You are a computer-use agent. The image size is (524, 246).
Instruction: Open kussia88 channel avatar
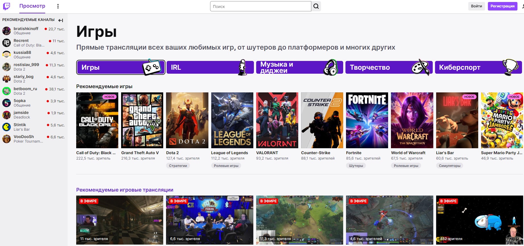click(x=7, y=55)
